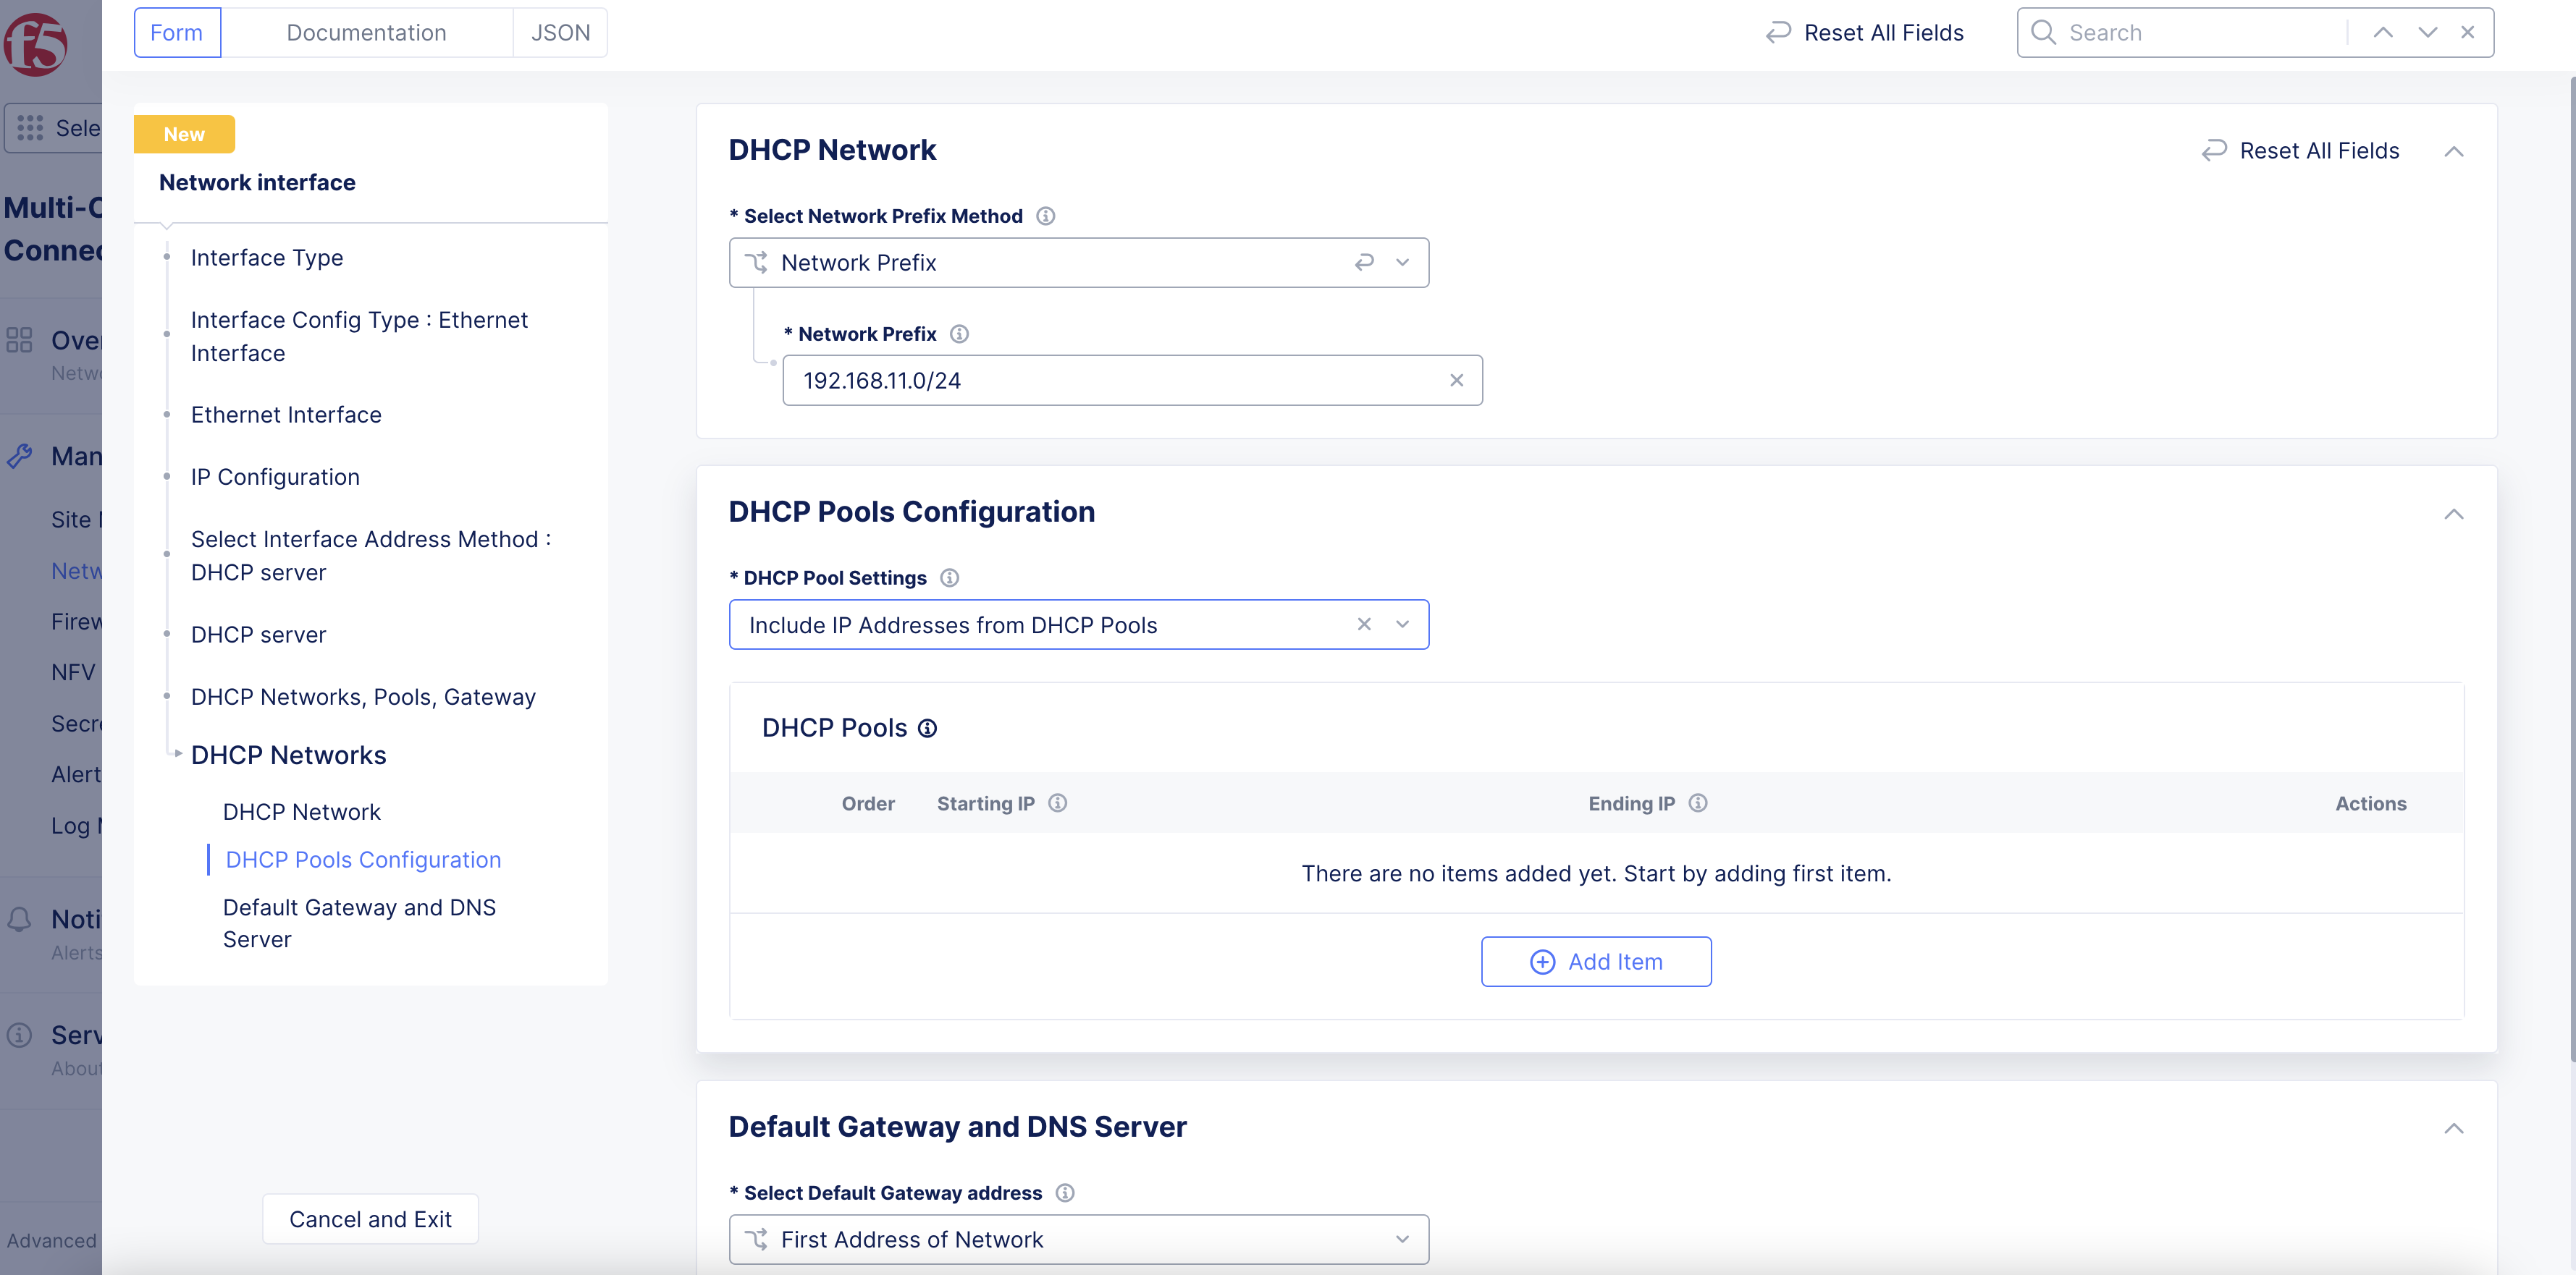Click the Manage wrench icon in the sidebar
The width and height of the screenshot is (2576, 1275).
tap(19, 456)
